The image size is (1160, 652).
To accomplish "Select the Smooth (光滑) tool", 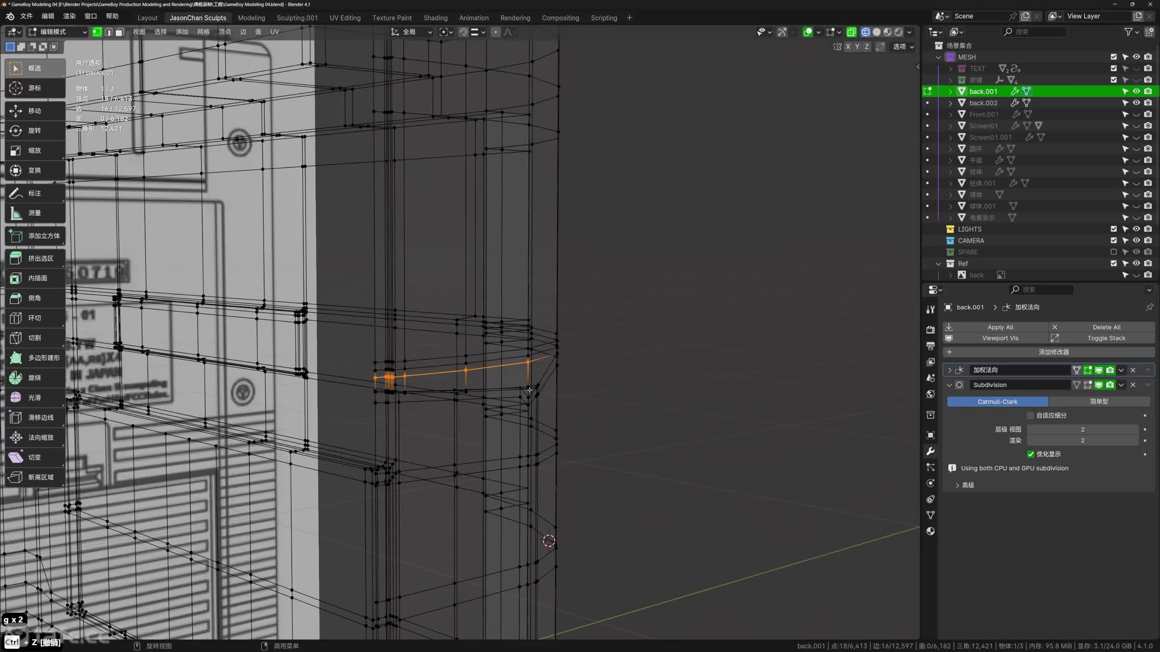I will 35,398.
